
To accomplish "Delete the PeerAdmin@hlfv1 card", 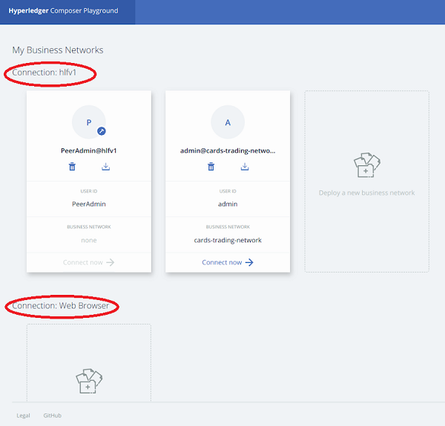I will click(x=72, y=167).
